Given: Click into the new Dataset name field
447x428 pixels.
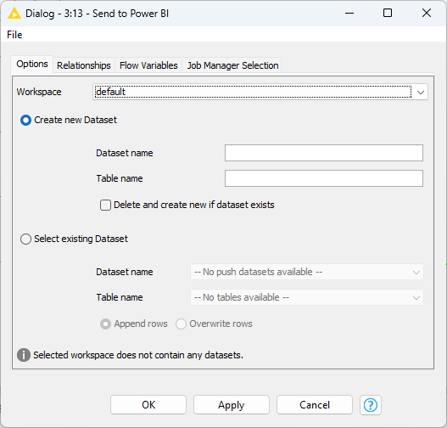Looking at the screenshot, I should click(x=323, y=153).
